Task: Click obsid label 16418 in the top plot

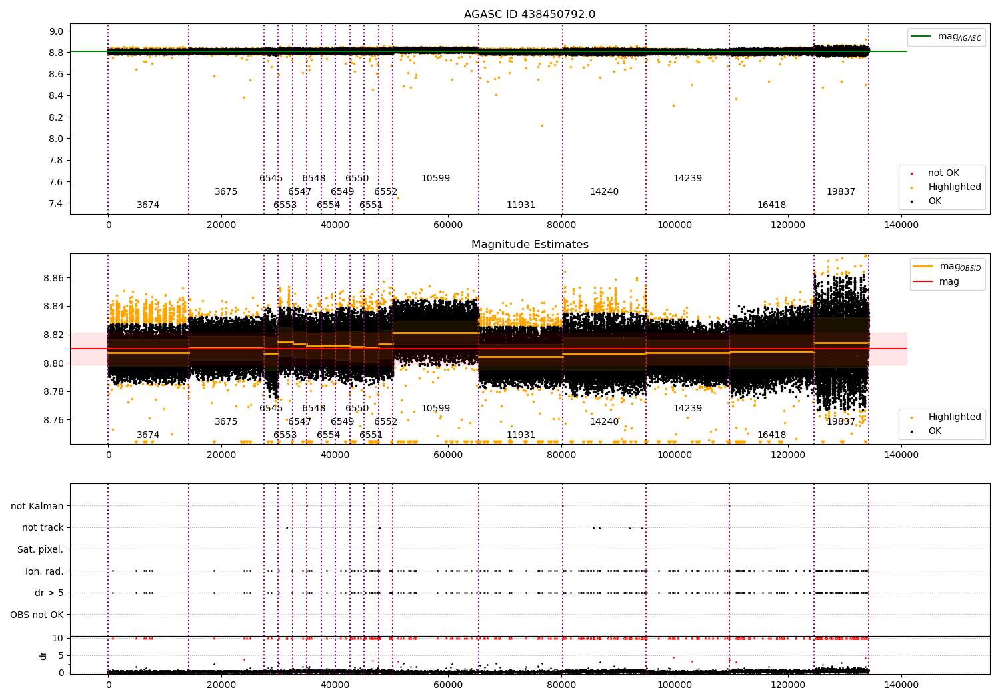Action: [x=771, y=205]
